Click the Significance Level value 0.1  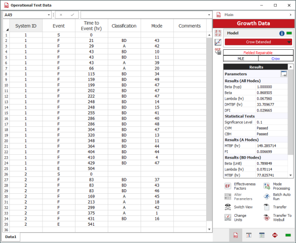(x=259, y=122)
